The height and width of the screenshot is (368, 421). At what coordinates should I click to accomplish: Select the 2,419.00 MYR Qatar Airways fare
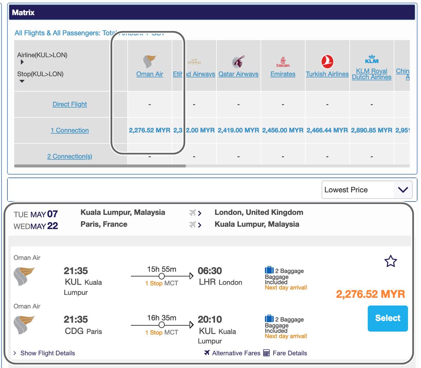click(x=239, y=130)
